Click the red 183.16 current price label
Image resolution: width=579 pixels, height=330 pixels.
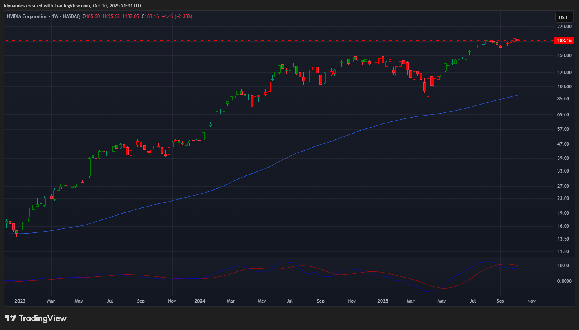tap(564, 41)
